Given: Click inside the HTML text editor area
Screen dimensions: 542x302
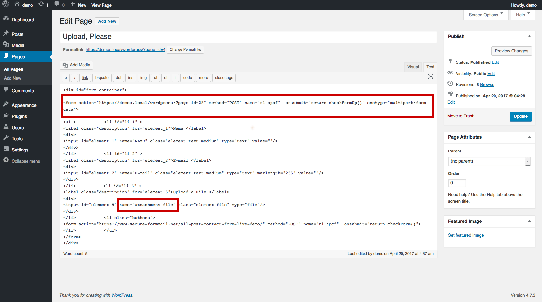Looking at the screenshot, I should [x=248, y=167].
